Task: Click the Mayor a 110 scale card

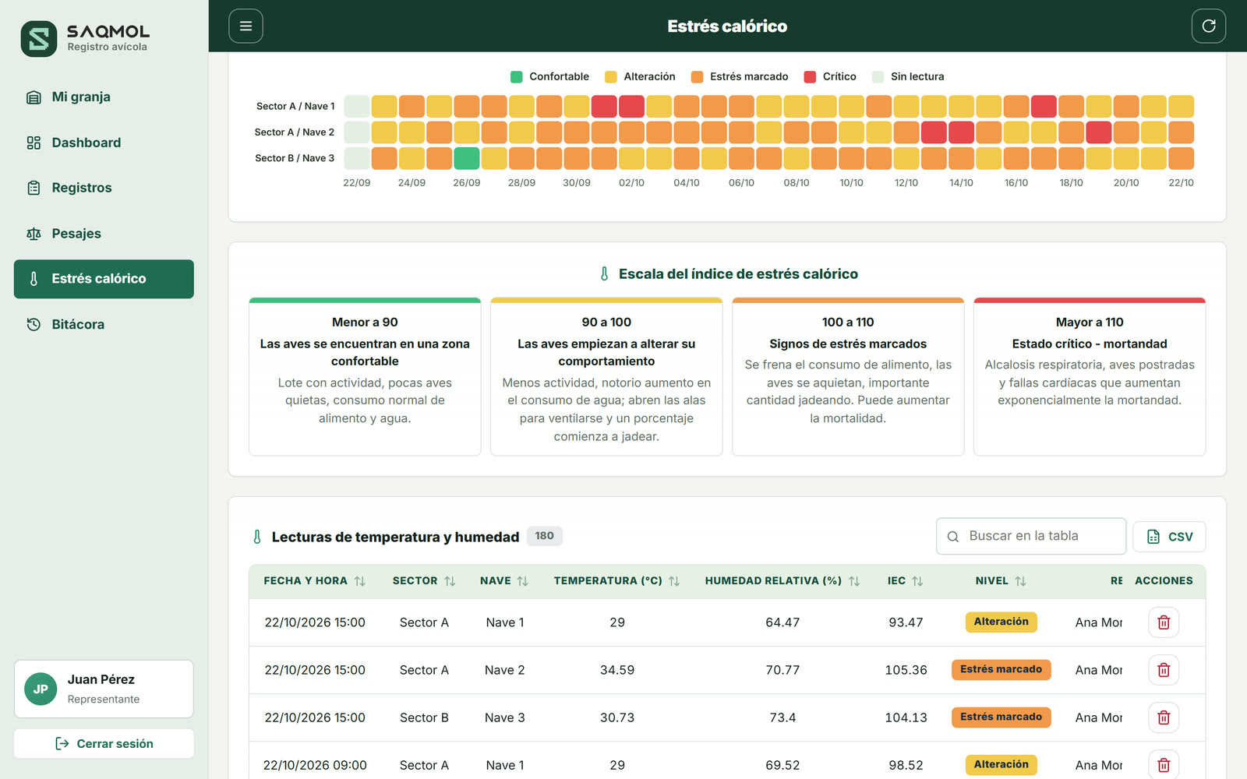Action: point(1089,376)
